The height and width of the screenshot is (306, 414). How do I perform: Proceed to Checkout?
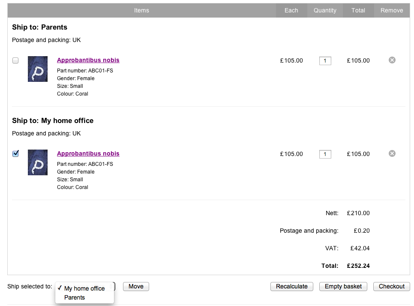tap(391, 286)
